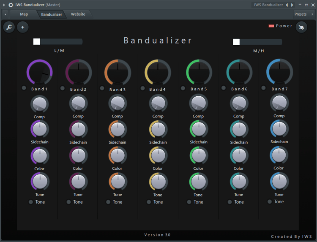Click the Band 4 Comp knob
317x242 pixels.
pyautogui.click(x=158, y=103)
